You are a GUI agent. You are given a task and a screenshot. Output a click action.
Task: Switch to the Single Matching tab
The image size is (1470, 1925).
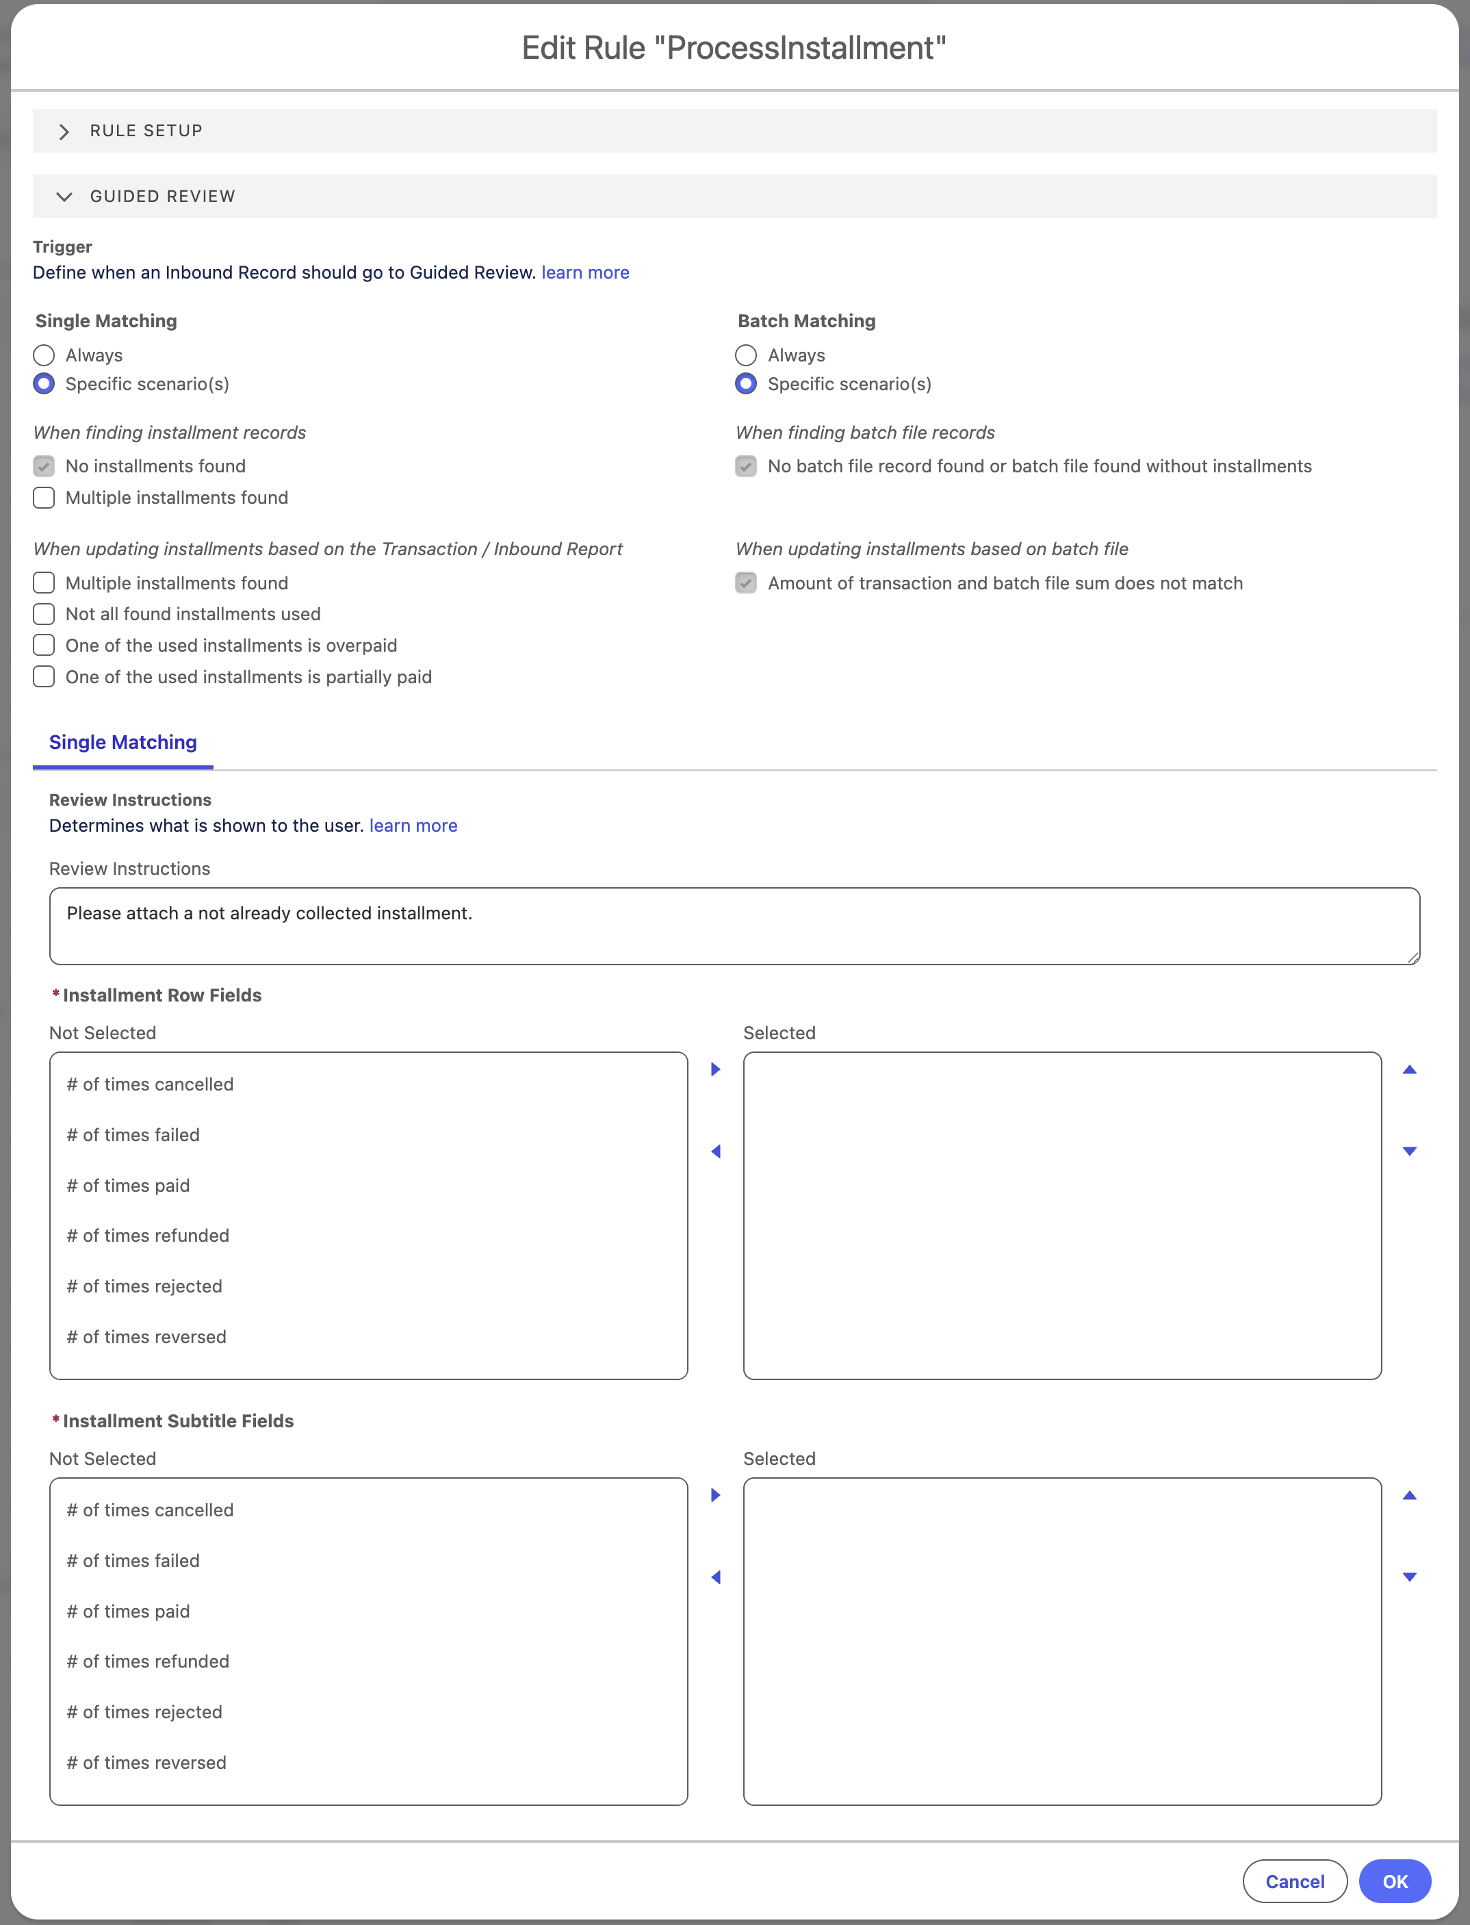[x=122, y=741]
